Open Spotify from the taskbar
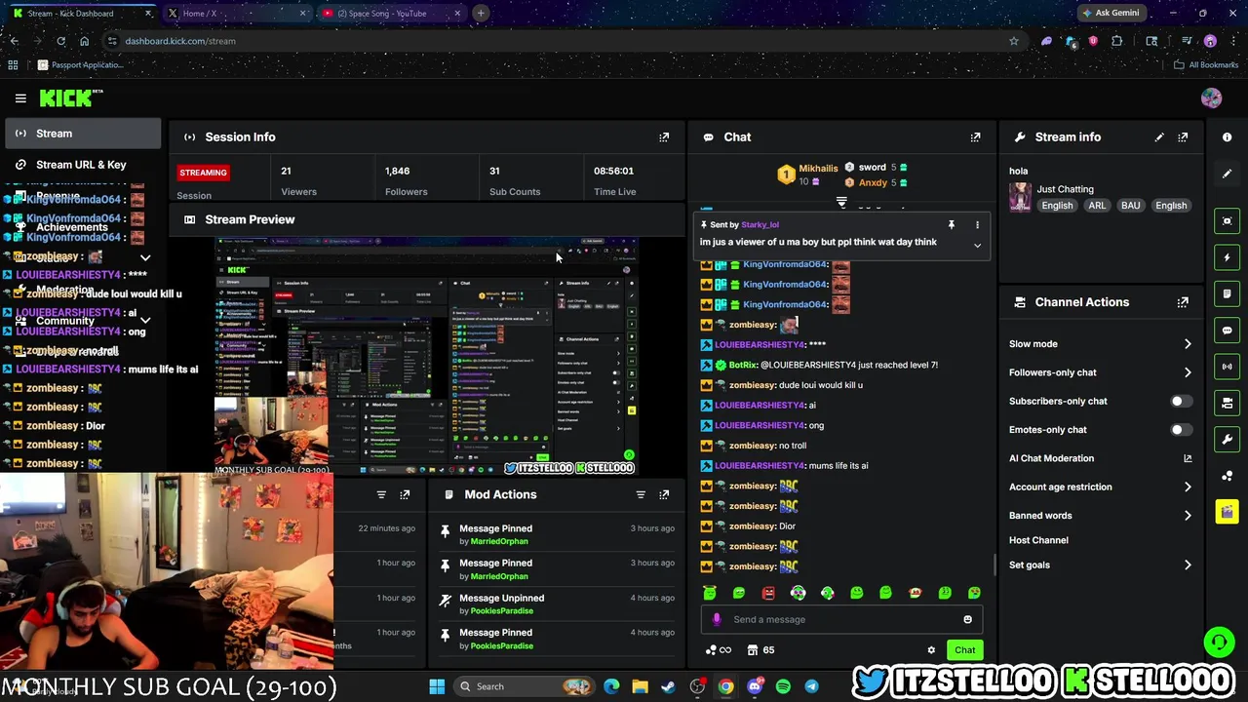The image size is (1248, 702). click(783, 686)
